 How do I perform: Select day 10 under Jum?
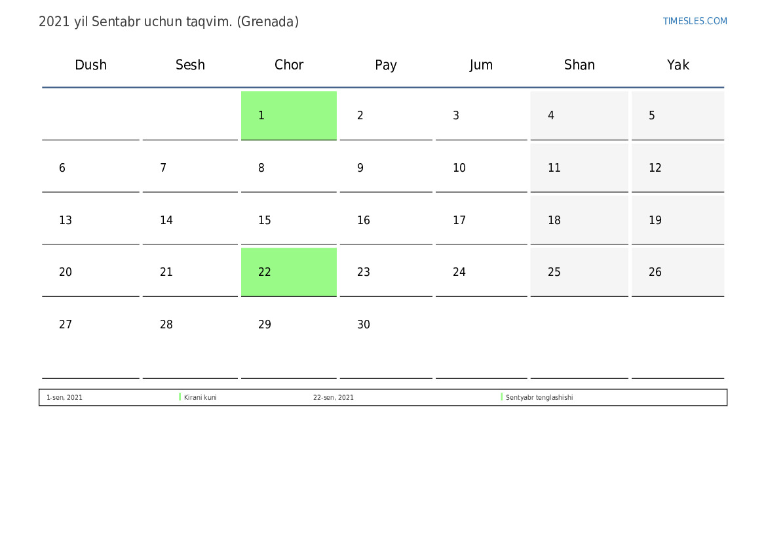click(481, 168)
